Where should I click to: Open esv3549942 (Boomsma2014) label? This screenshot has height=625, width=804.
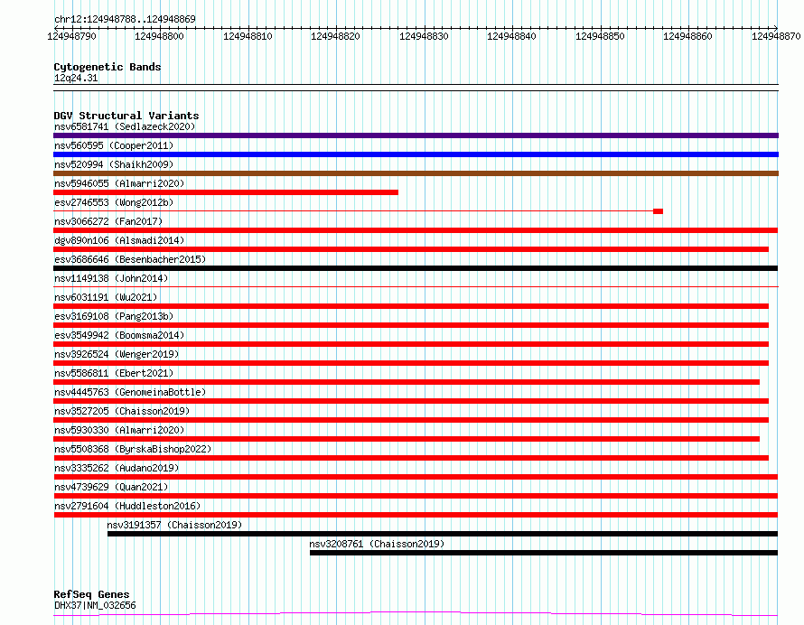119,335
